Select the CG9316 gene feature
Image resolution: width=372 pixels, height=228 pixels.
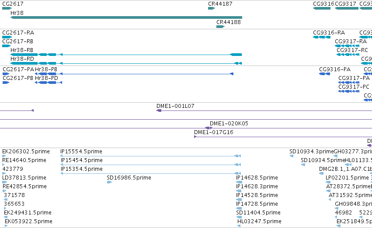[322, 8]
